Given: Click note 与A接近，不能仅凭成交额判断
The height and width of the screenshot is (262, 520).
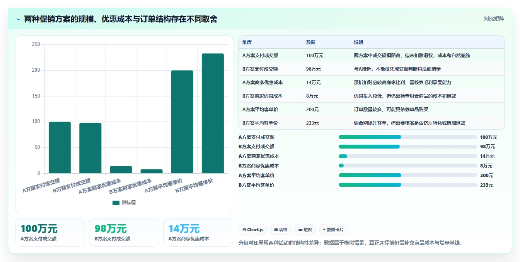Looking at the screenshot, I should point(397,69).
